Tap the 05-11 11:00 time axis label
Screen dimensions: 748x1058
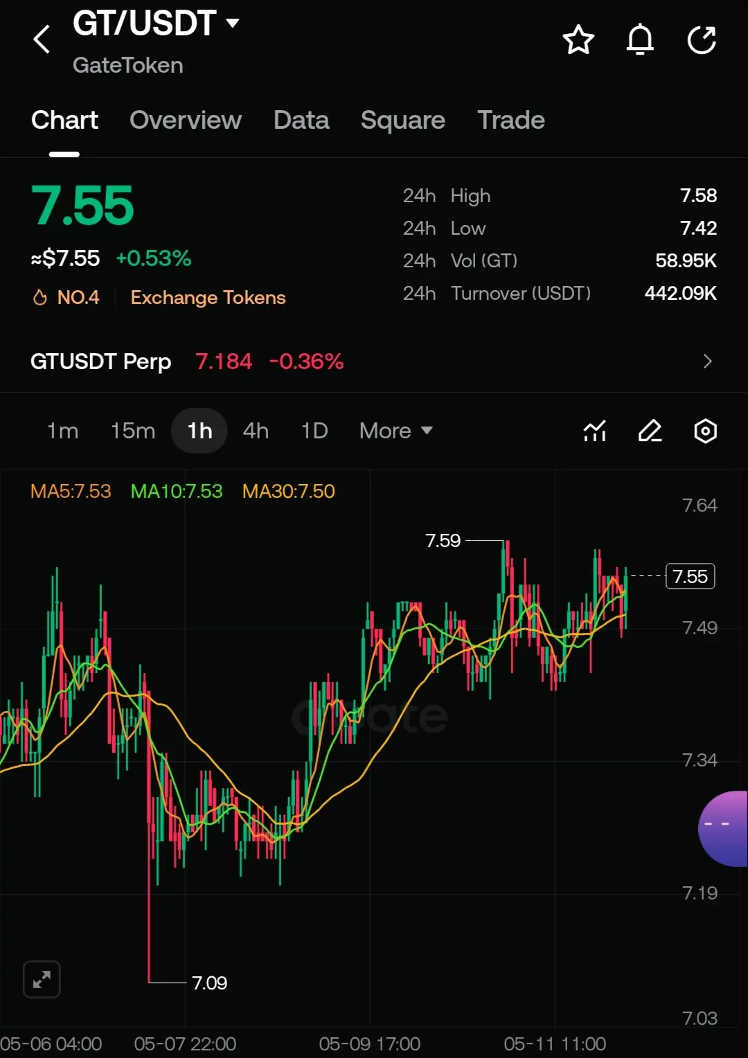pos(555,1043)
